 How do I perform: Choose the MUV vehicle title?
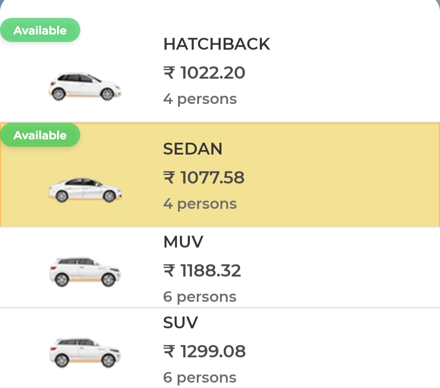click(183, 242)
